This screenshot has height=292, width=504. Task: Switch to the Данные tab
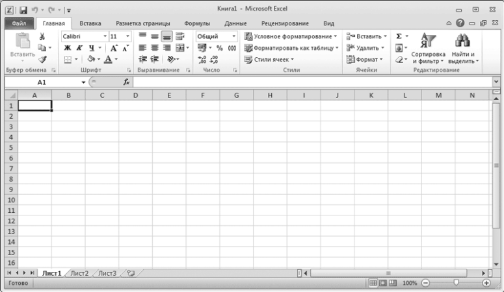pyautogui.click(x=235, y=23)
